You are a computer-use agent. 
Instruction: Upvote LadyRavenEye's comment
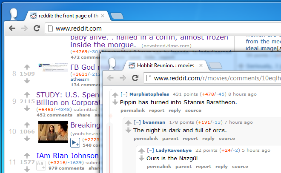coord(142,151)
